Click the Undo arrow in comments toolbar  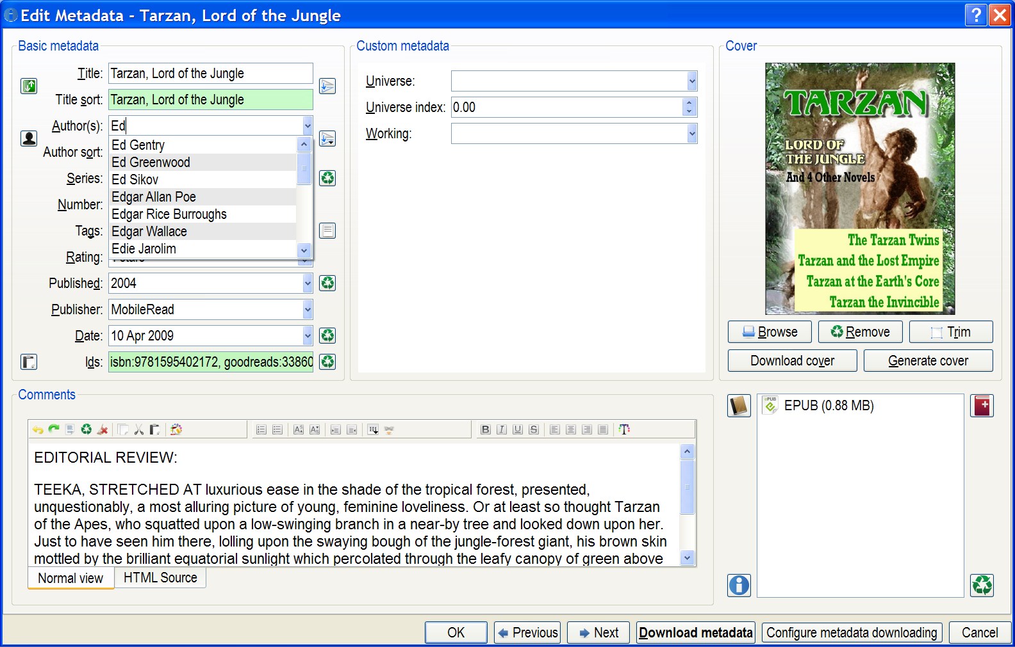coord(38,429)
